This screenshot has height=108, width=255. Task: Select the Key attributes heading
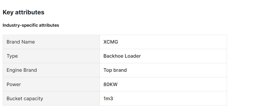pyautogui.click(x=23, y=12)
